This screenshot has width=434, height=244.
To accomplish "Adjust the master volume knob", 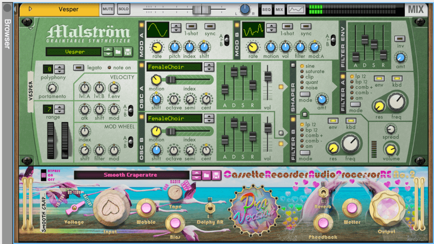I will coord(391,149).
